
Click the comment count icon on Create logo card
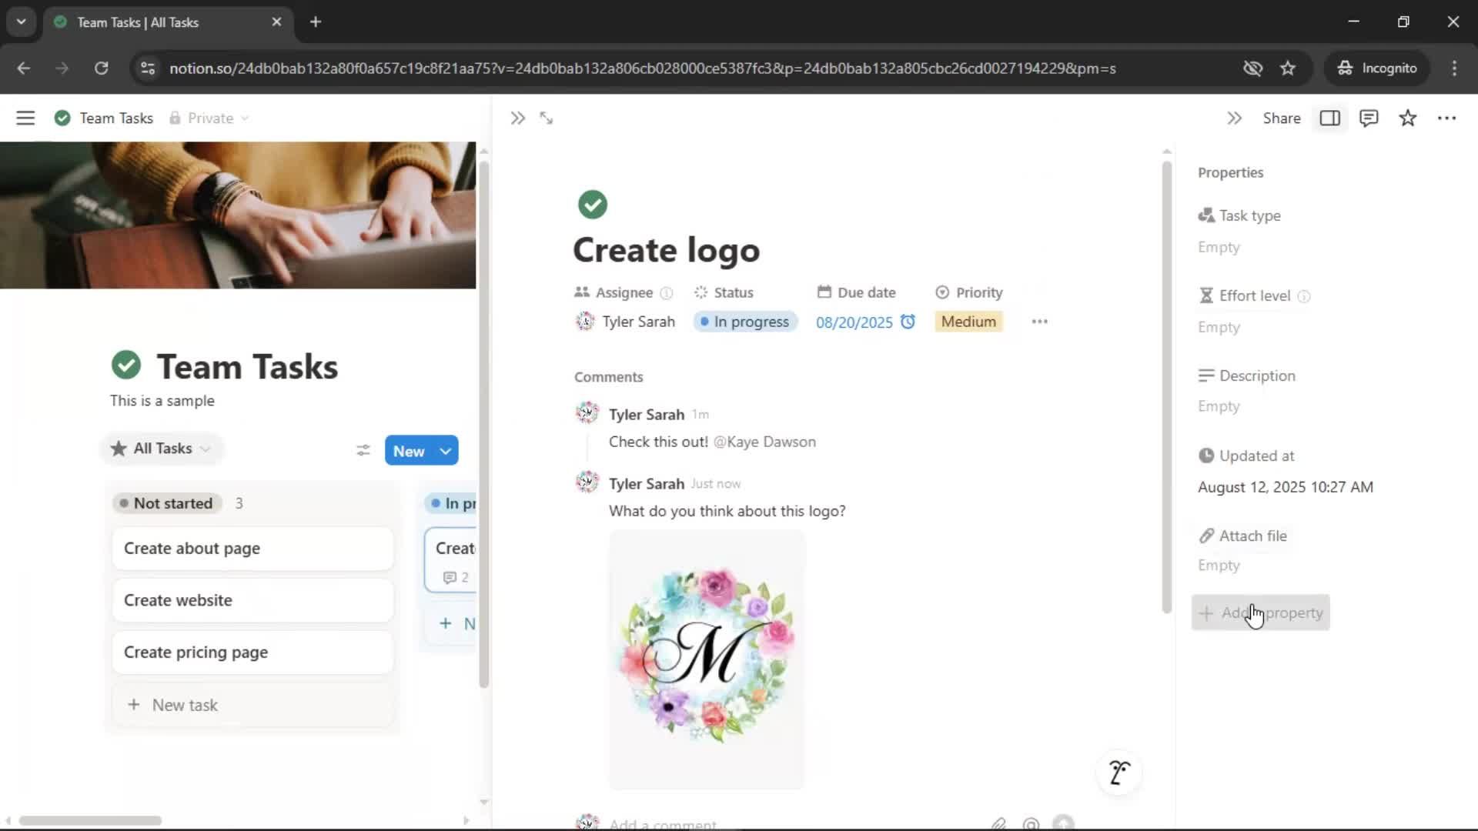(x=450, y=577)
